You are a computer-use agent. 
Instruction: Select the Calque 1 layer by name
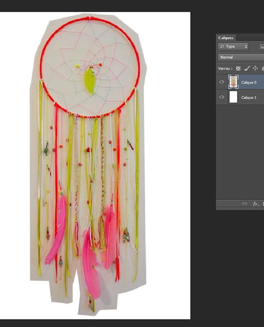pyautogui.click(x=249, y=98)
